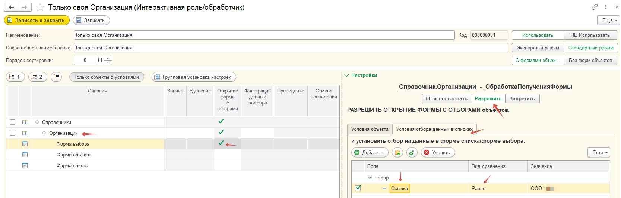Click the Удалить filter button

point(438,152)
